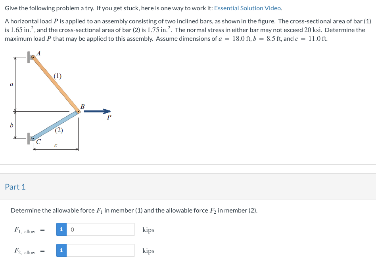Select the value 0 in the first input box
Viewport: 376px width, 262px height.
72,230
